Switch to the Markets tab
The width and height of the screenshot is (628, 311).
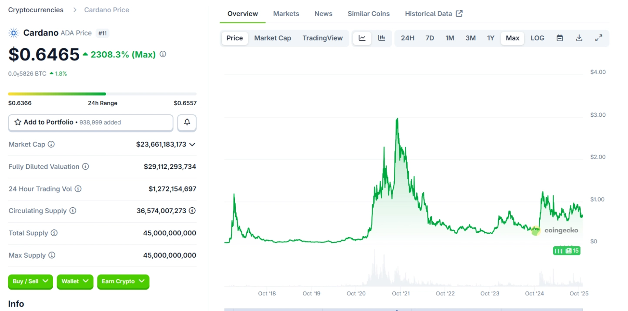(286, 13)
